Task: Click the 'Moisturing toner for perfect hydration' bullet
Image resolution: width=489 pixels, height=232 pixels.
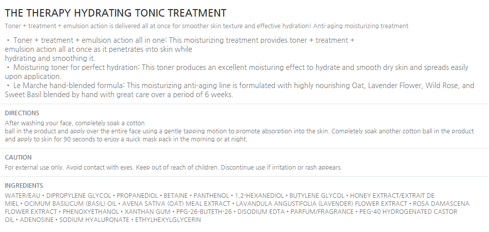Action: 237,67
